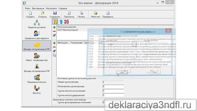Open the Задание условий section
Viewport: 197px width, 111px height.
[x=37, y=24]
